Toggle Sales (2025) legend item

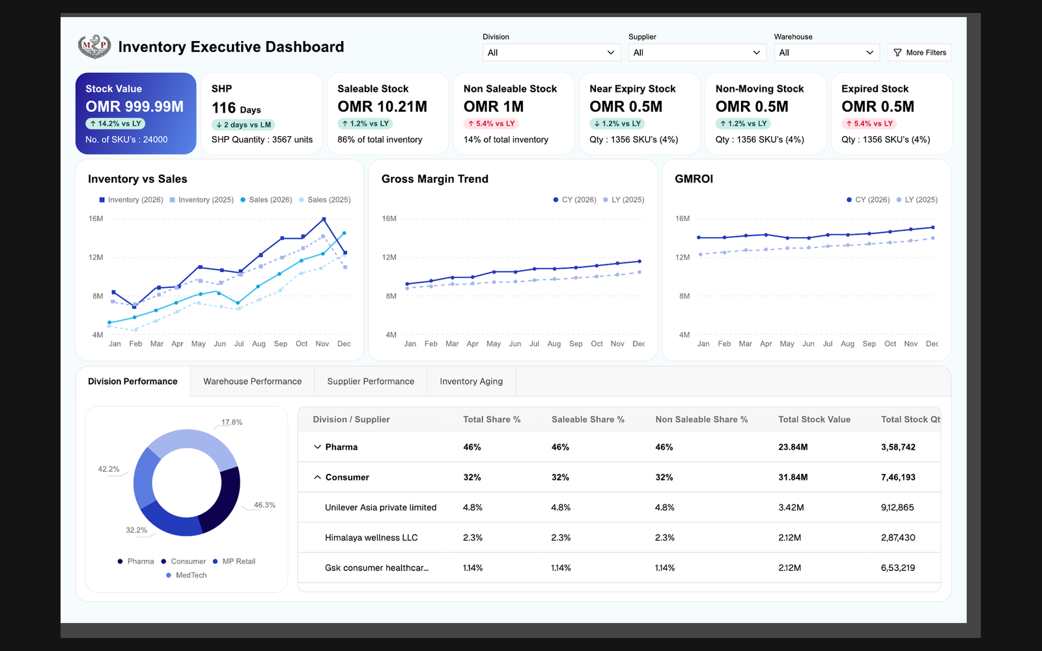324,200
